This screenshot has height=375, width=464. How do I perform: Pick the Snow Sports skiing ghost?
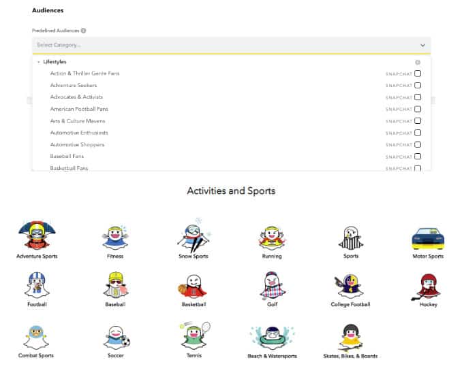[x=194, y=235]
